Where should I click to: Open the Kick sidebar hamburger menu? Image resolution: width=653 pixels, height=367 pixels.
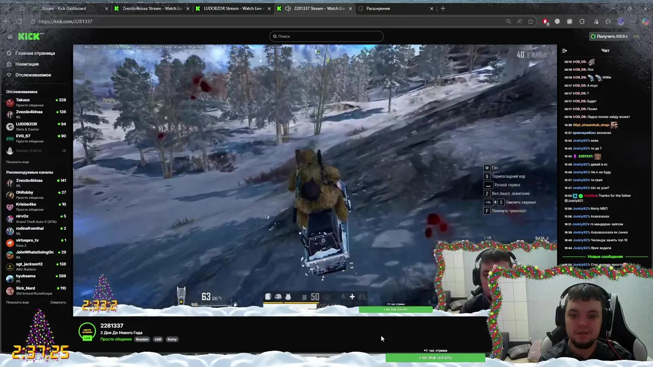(10, 36)
